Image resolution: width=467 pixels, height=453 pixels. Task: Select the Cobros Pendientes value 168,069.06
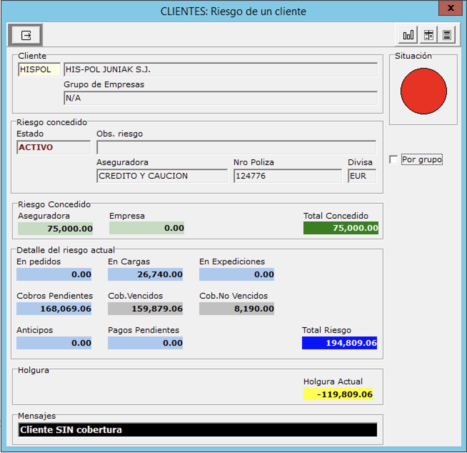54,309
